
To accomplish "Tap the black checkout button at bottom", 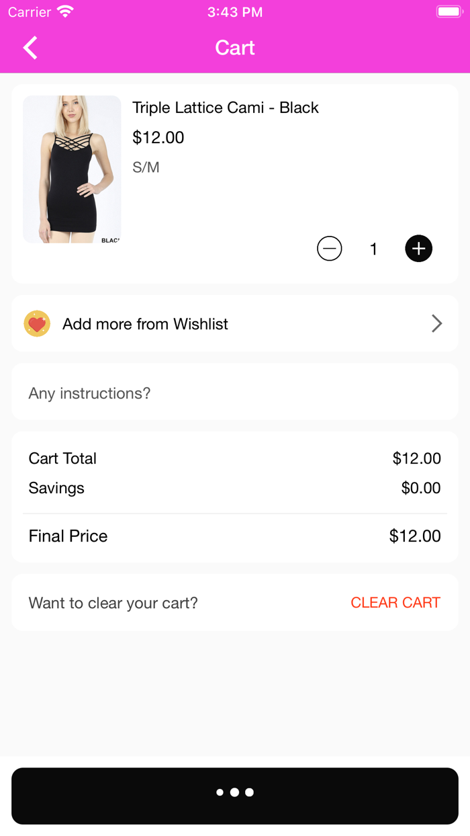I will tap(235, 796).
